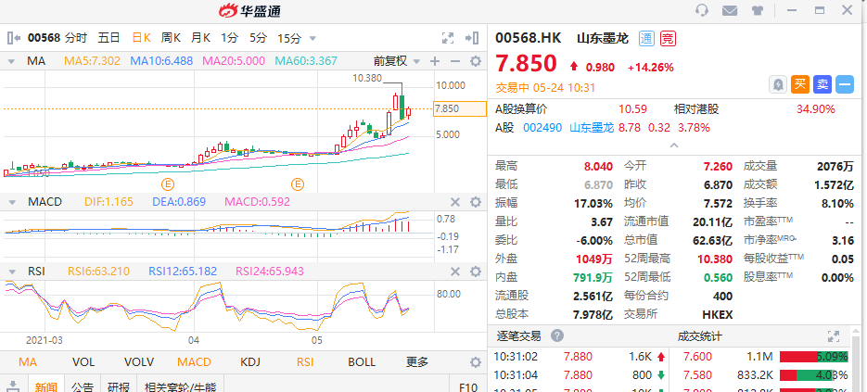Viewport: 867px width, 392px height.
Task: Open customer service headset icon
Action: [702, 10]
